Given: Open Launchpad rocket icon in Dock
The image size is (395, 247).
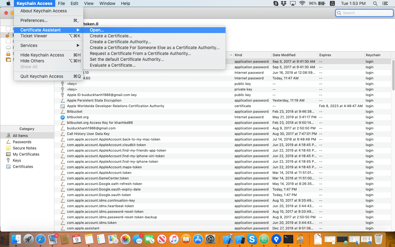Looking at the screenshot, I should (x=28, y=239).
